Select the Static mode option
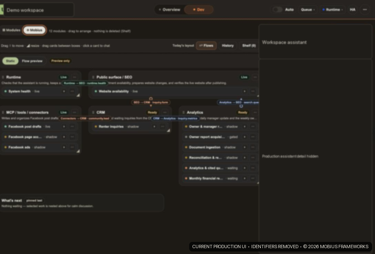Viewport: 375px width, 254px height. click(10, 61)
